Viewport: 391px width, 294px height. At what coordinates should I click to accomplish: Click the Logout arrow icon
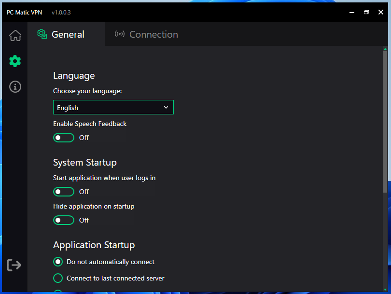[14, 265]
